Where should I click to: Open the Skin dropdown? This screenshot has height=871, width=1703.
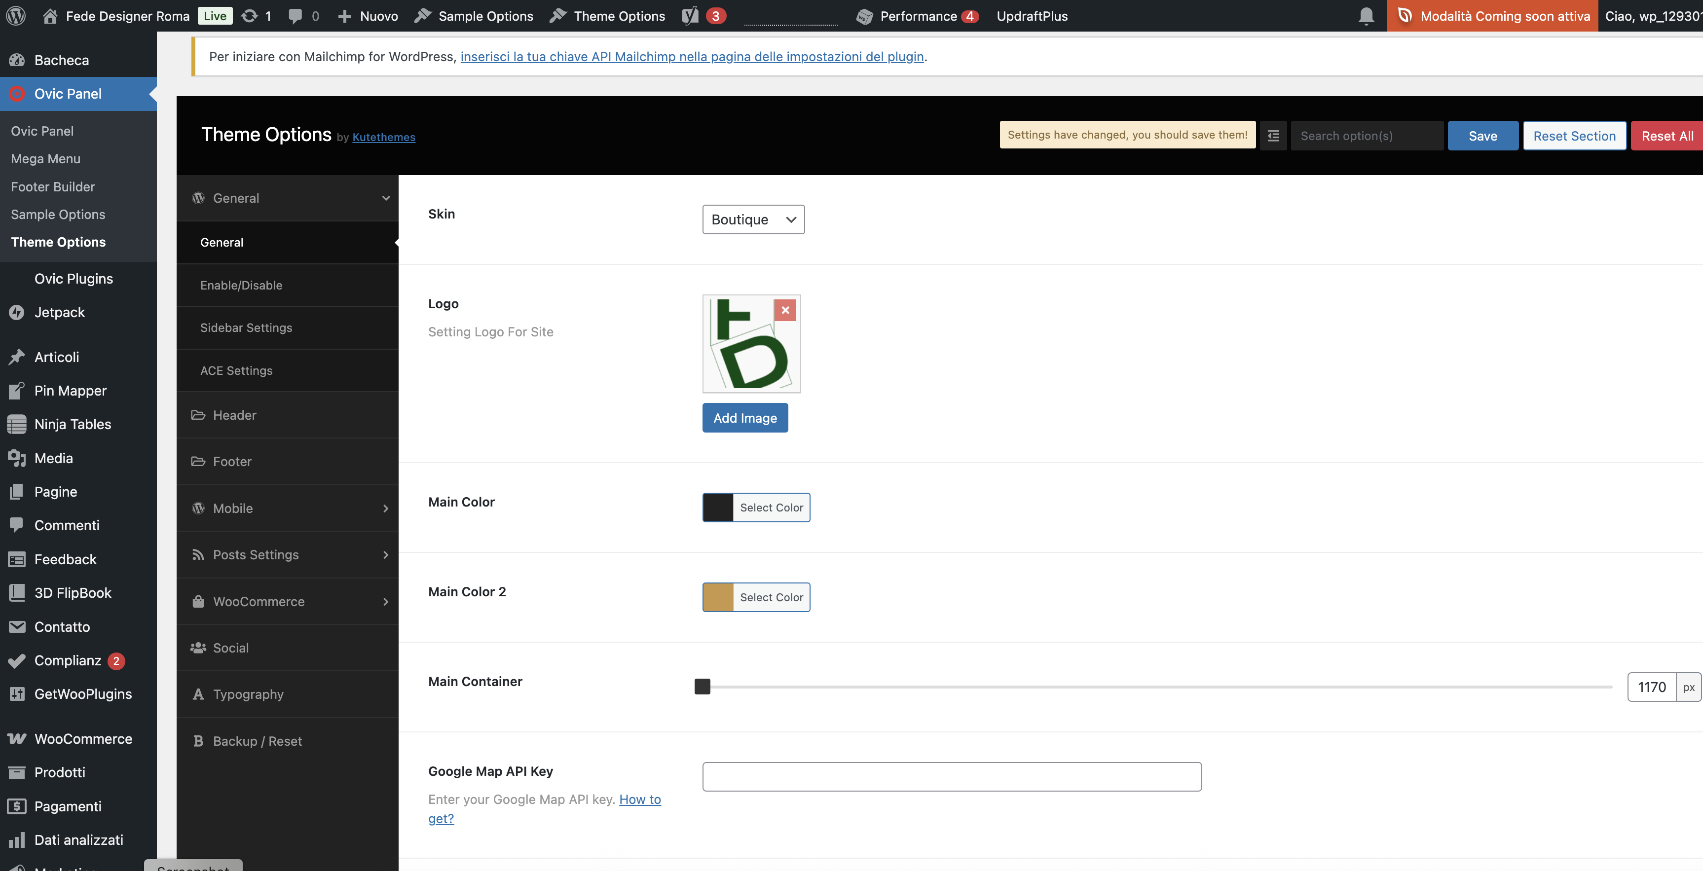click(x=753, y=219)
